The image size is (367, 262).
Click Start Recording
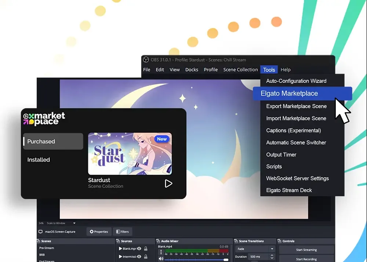tap(306, 259)
